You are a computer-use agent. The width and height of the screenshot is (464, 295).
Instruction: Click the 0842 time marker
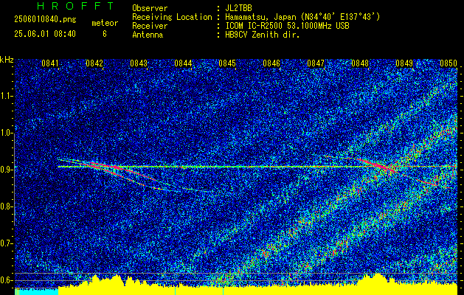94,63
